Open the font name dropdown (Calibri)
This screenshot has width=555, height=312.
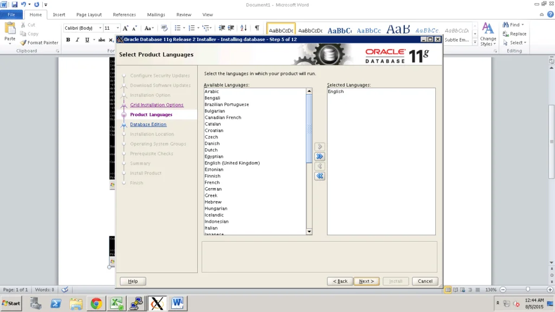coord(100,28)
